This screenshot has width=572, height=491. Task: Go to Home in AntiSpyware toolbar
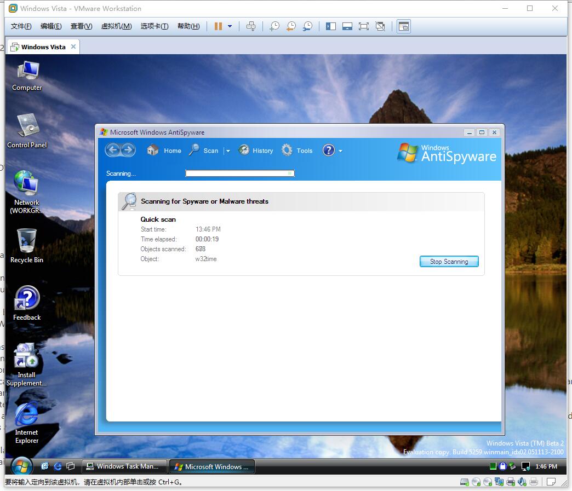pyautogui.click(x=164, y=150)
